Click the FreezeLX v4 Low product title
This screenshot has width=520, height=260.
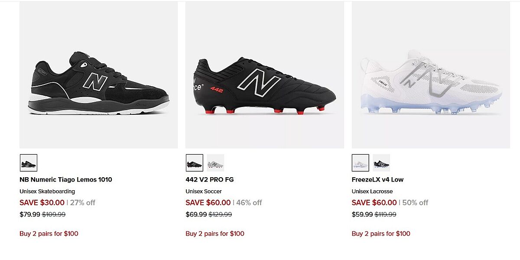tap(377, 179)
